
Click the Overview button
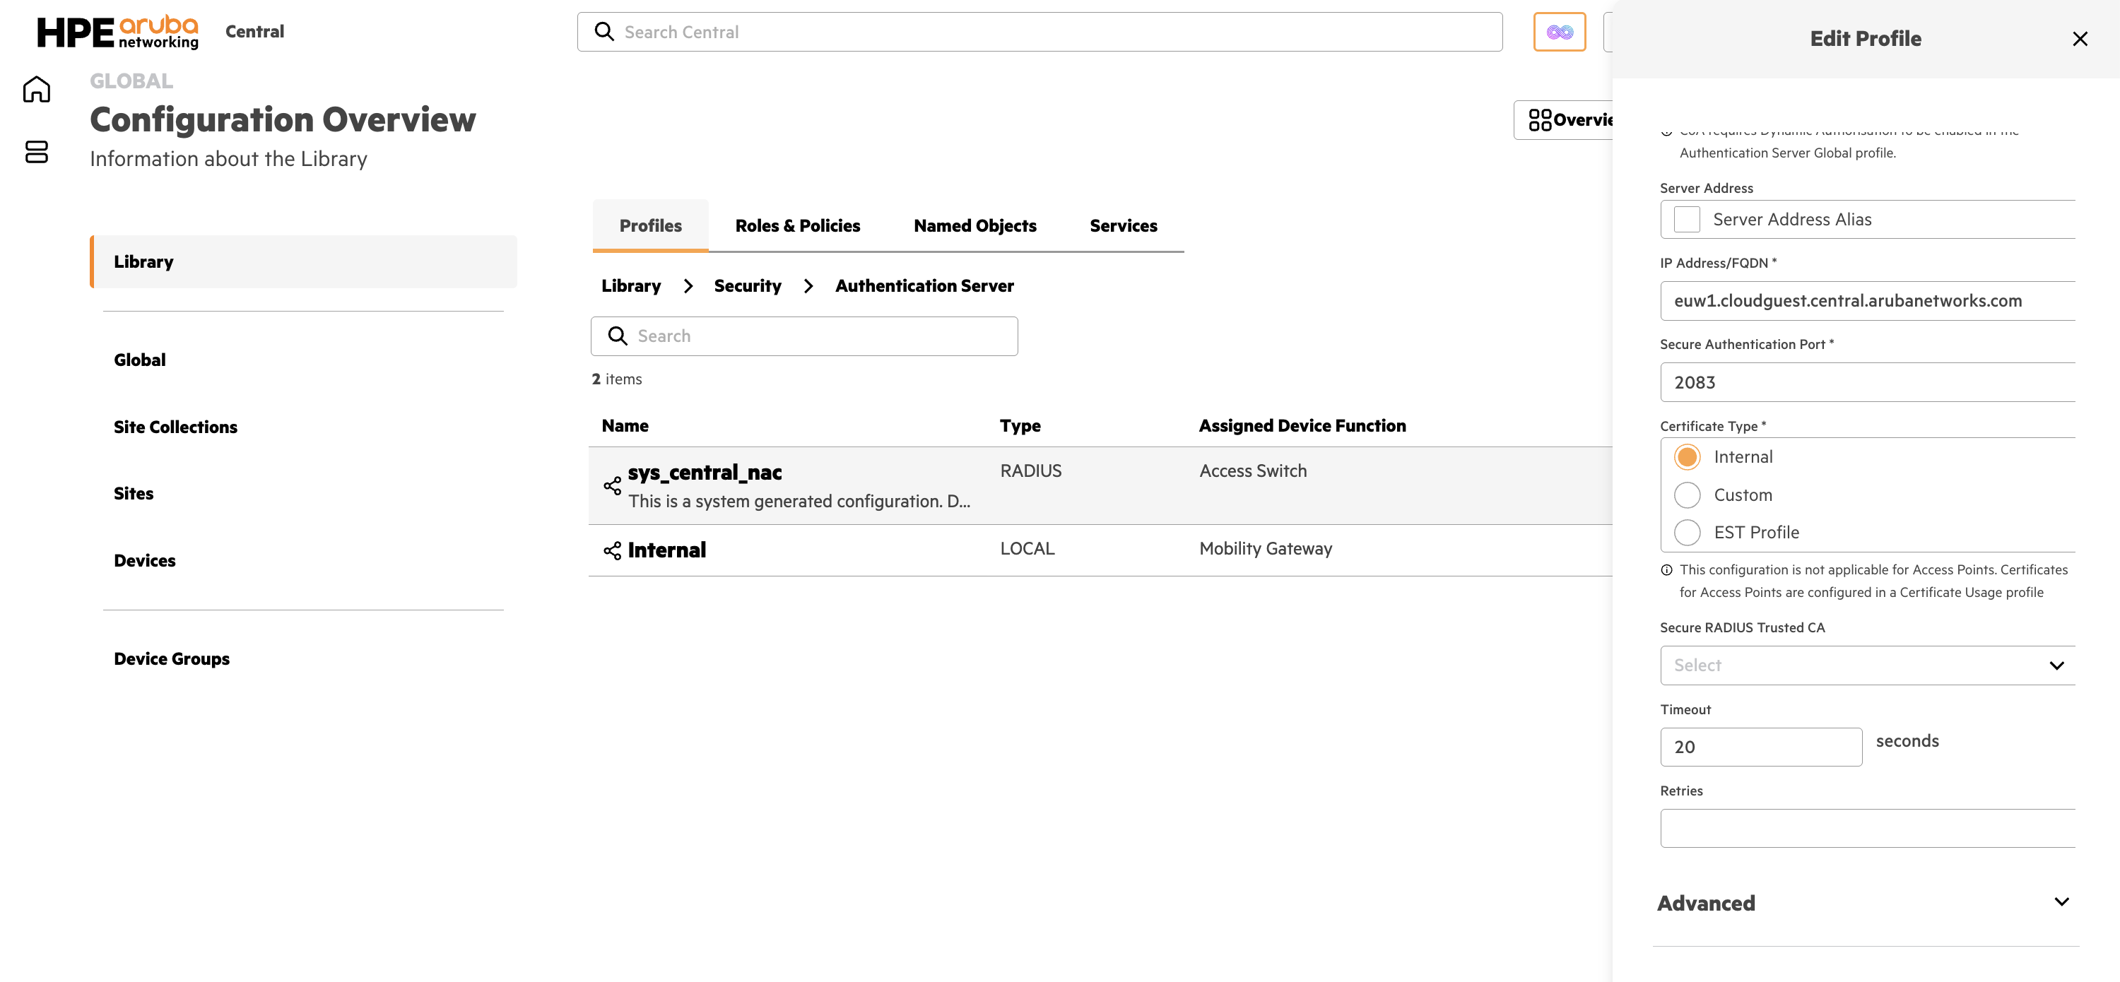click(x=1563, y=120)
